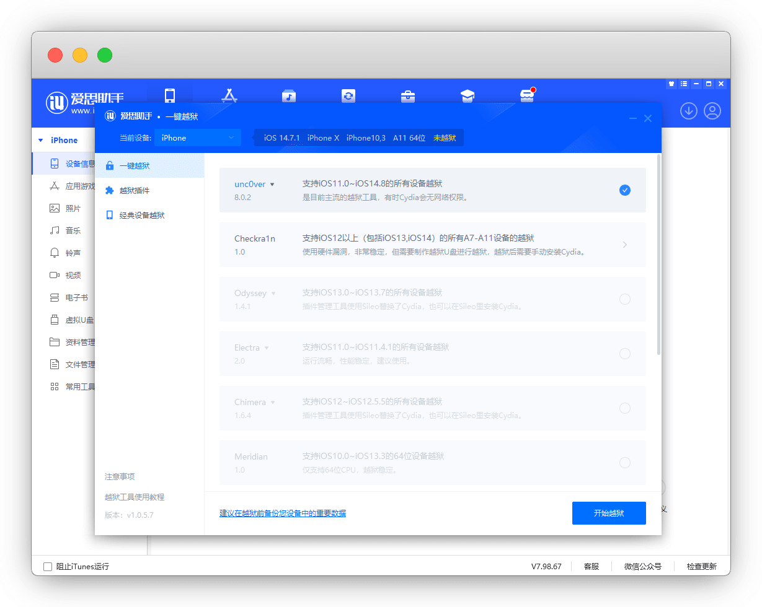This screenshot has height=607, width=762.
Task: Click the download manager arrow icon
Action: coord(689,111)
